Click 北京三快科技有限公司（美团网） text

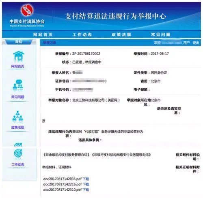tap(96, 100)
